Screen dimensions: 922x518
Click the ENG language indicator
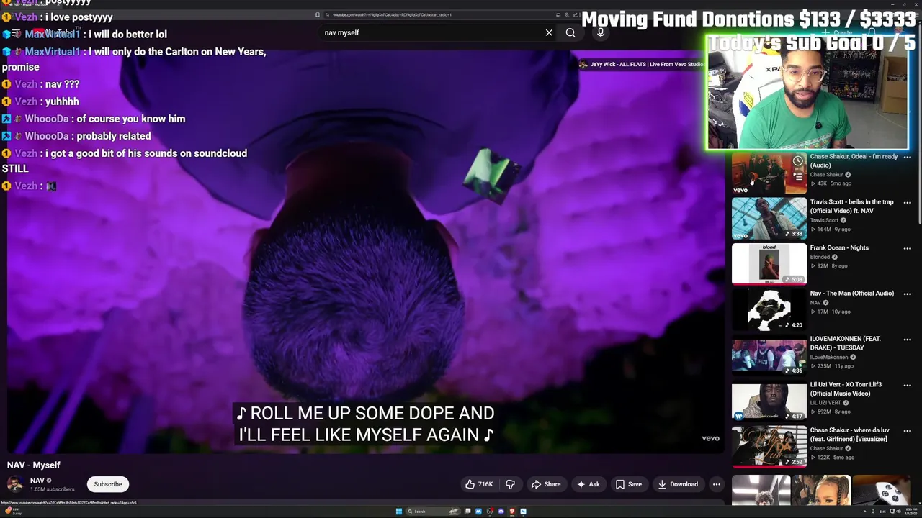pos(883,512)
